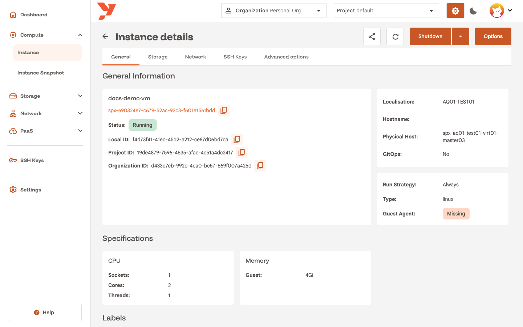Copy the Organization ID value
The height and width of the screenshot is (327, 523).
[260, 165]
